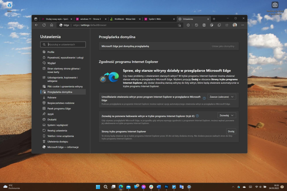Open Windows Settings gear on the taskbar

click(189, 187)
